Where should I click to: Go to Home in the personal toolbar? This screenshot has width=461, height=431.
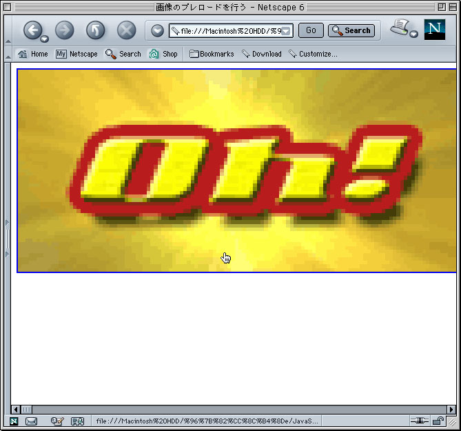click(33, 54)
